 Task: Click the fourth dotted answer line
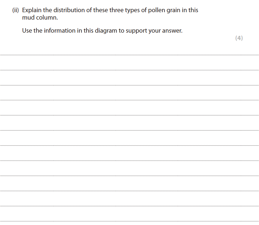129,100
